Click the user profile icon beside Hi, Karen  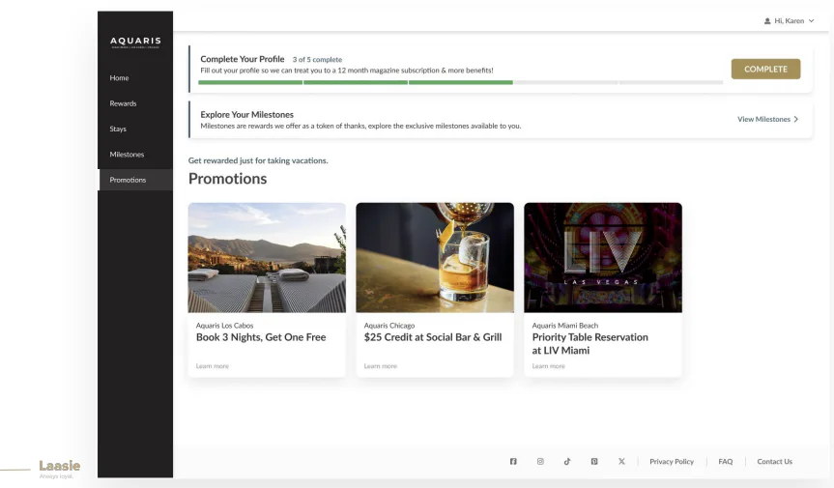[767, 21]
